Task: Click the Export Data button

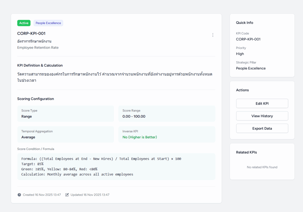Action: [x=262, y=128]
